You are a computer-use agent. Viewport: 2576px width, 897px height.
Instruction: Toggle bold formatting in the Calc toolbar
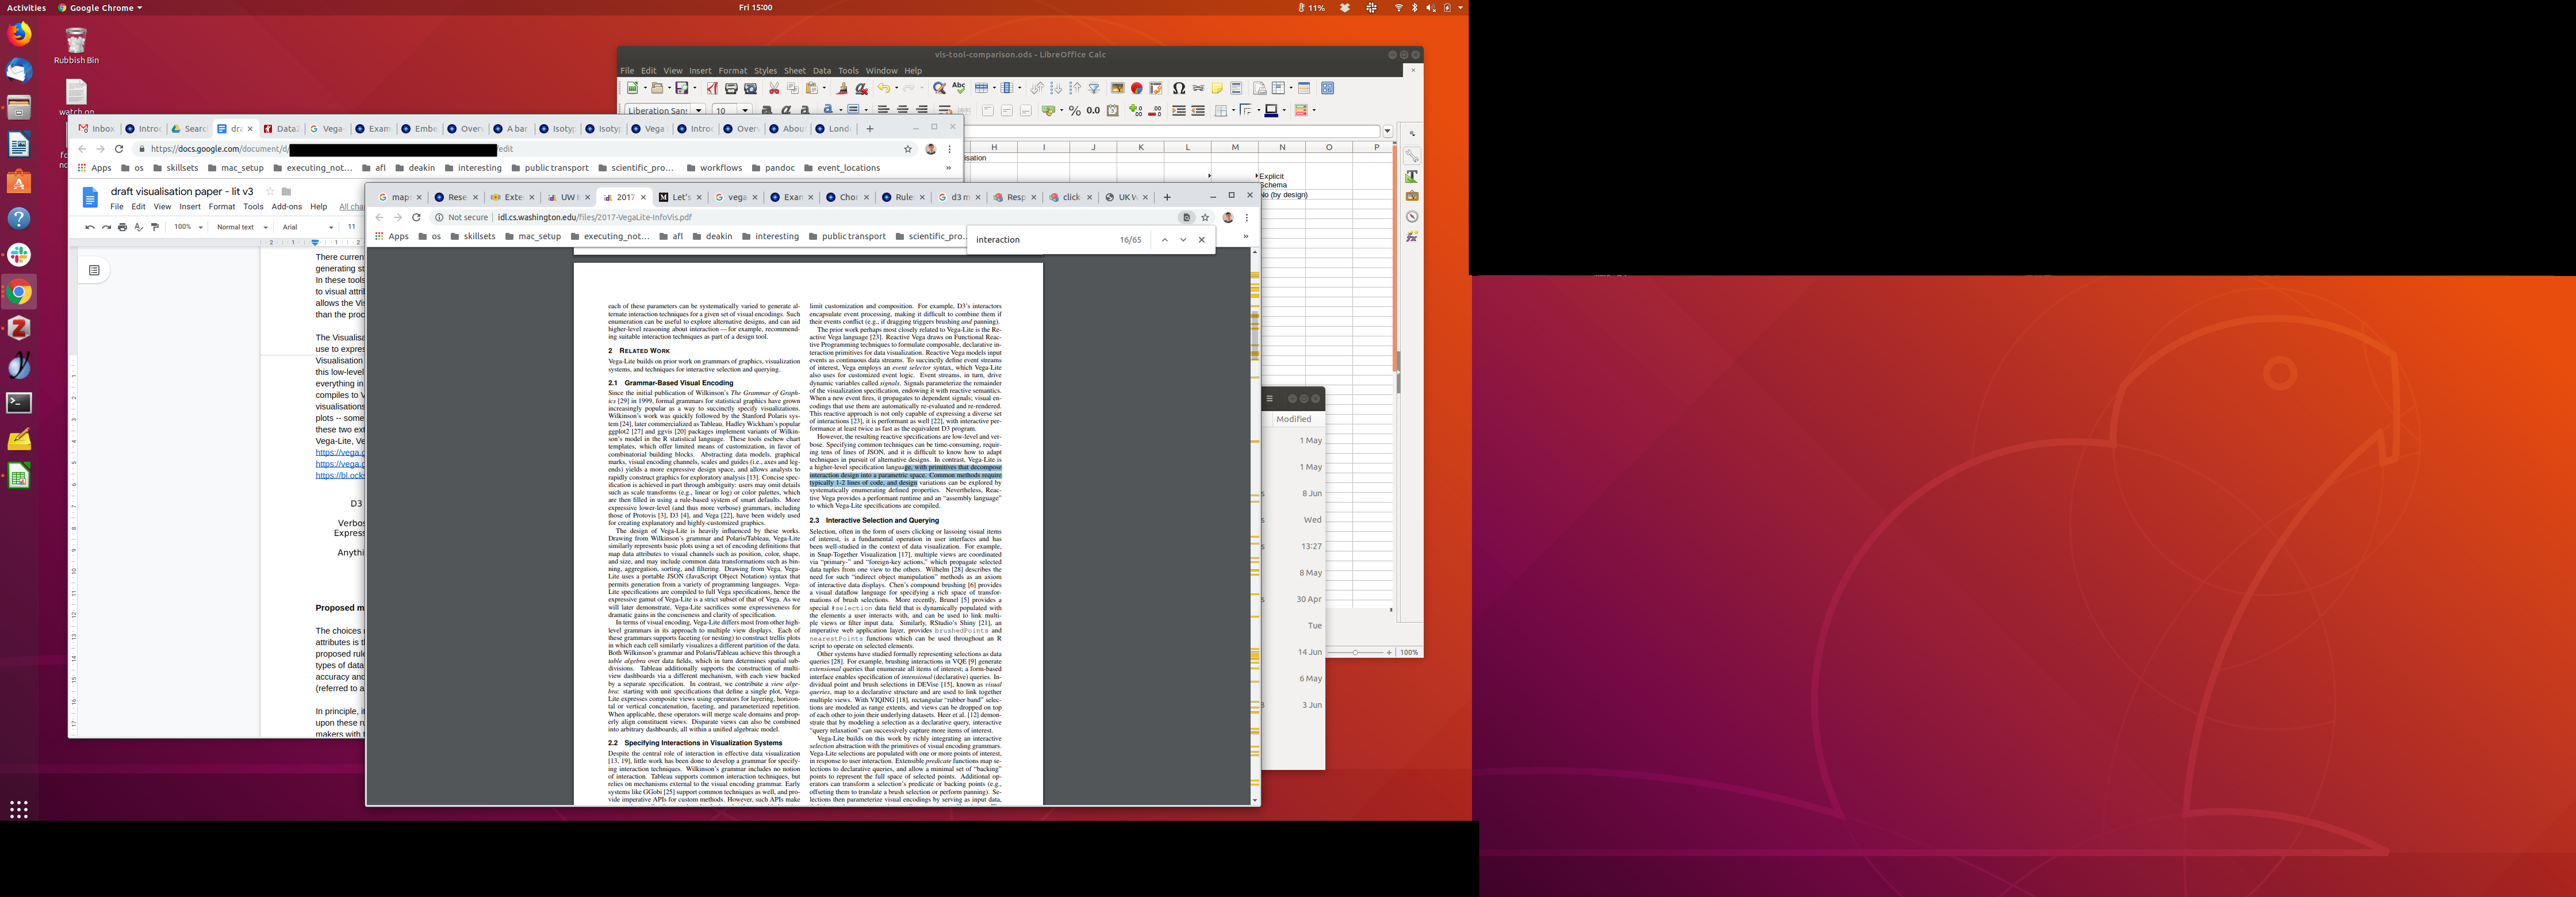(767, 110)
